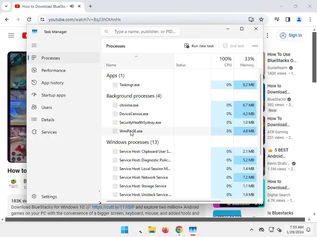Collapse the Apps (1) group
Viewport: 317px width, 237px height.
pos(115,76)
